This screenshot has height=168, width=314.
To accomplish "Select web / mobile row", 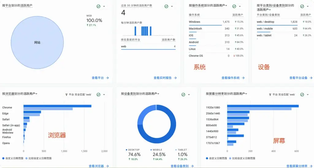I will pyautogui.click(x=284, y=29).
